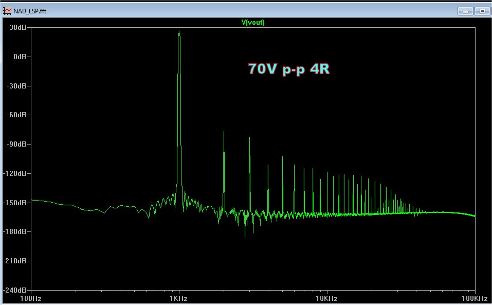
Task: Click the 100Hz frequency axis label
Action: point(31,298)
